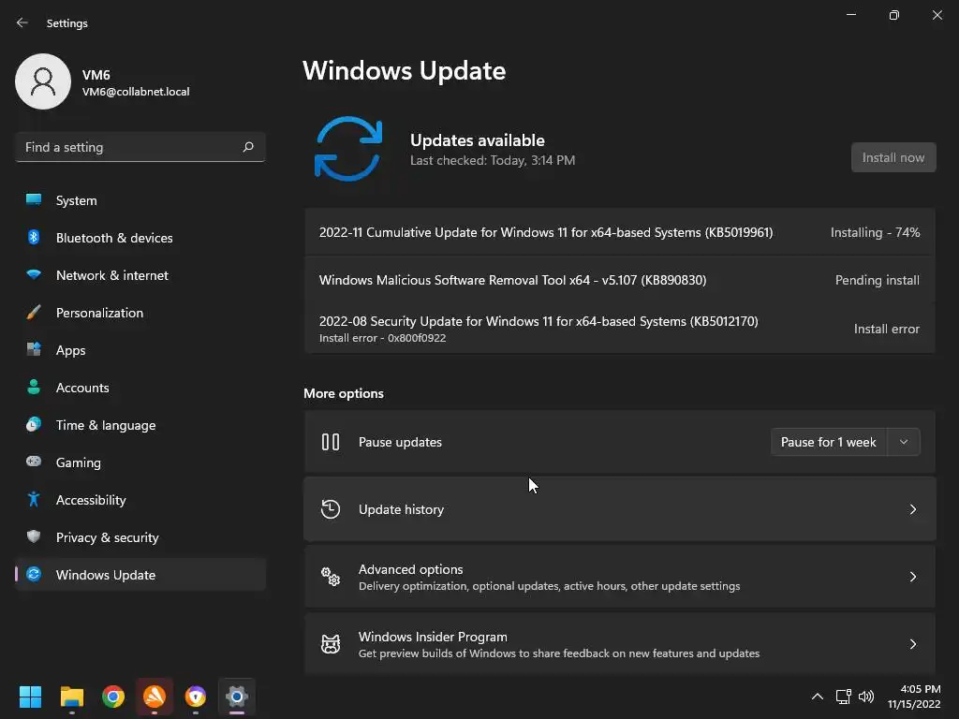Select Windows Update in sidebar
This screenshot has width=959, height=719.
140,574
